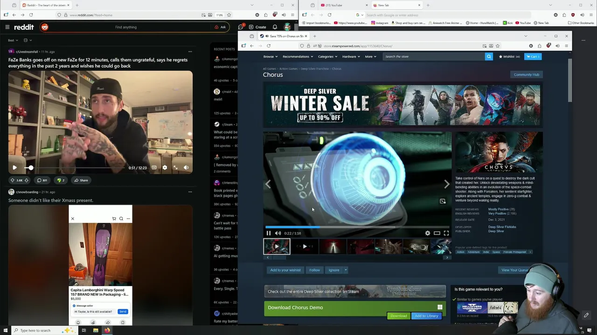The image size is (597, 335).
Task: Bookmark the Steam page with star icon
Action: [x=498, y=46]
